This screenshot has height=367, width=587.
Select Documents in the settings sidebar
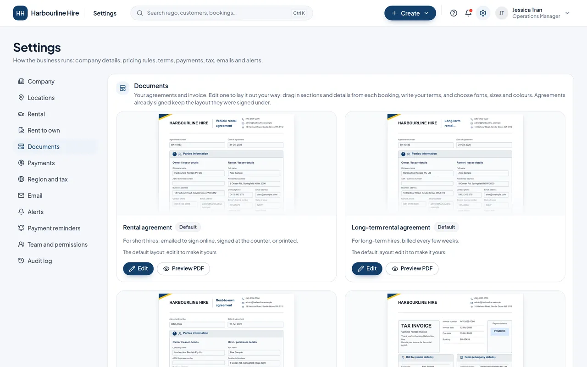coord(56,147)
